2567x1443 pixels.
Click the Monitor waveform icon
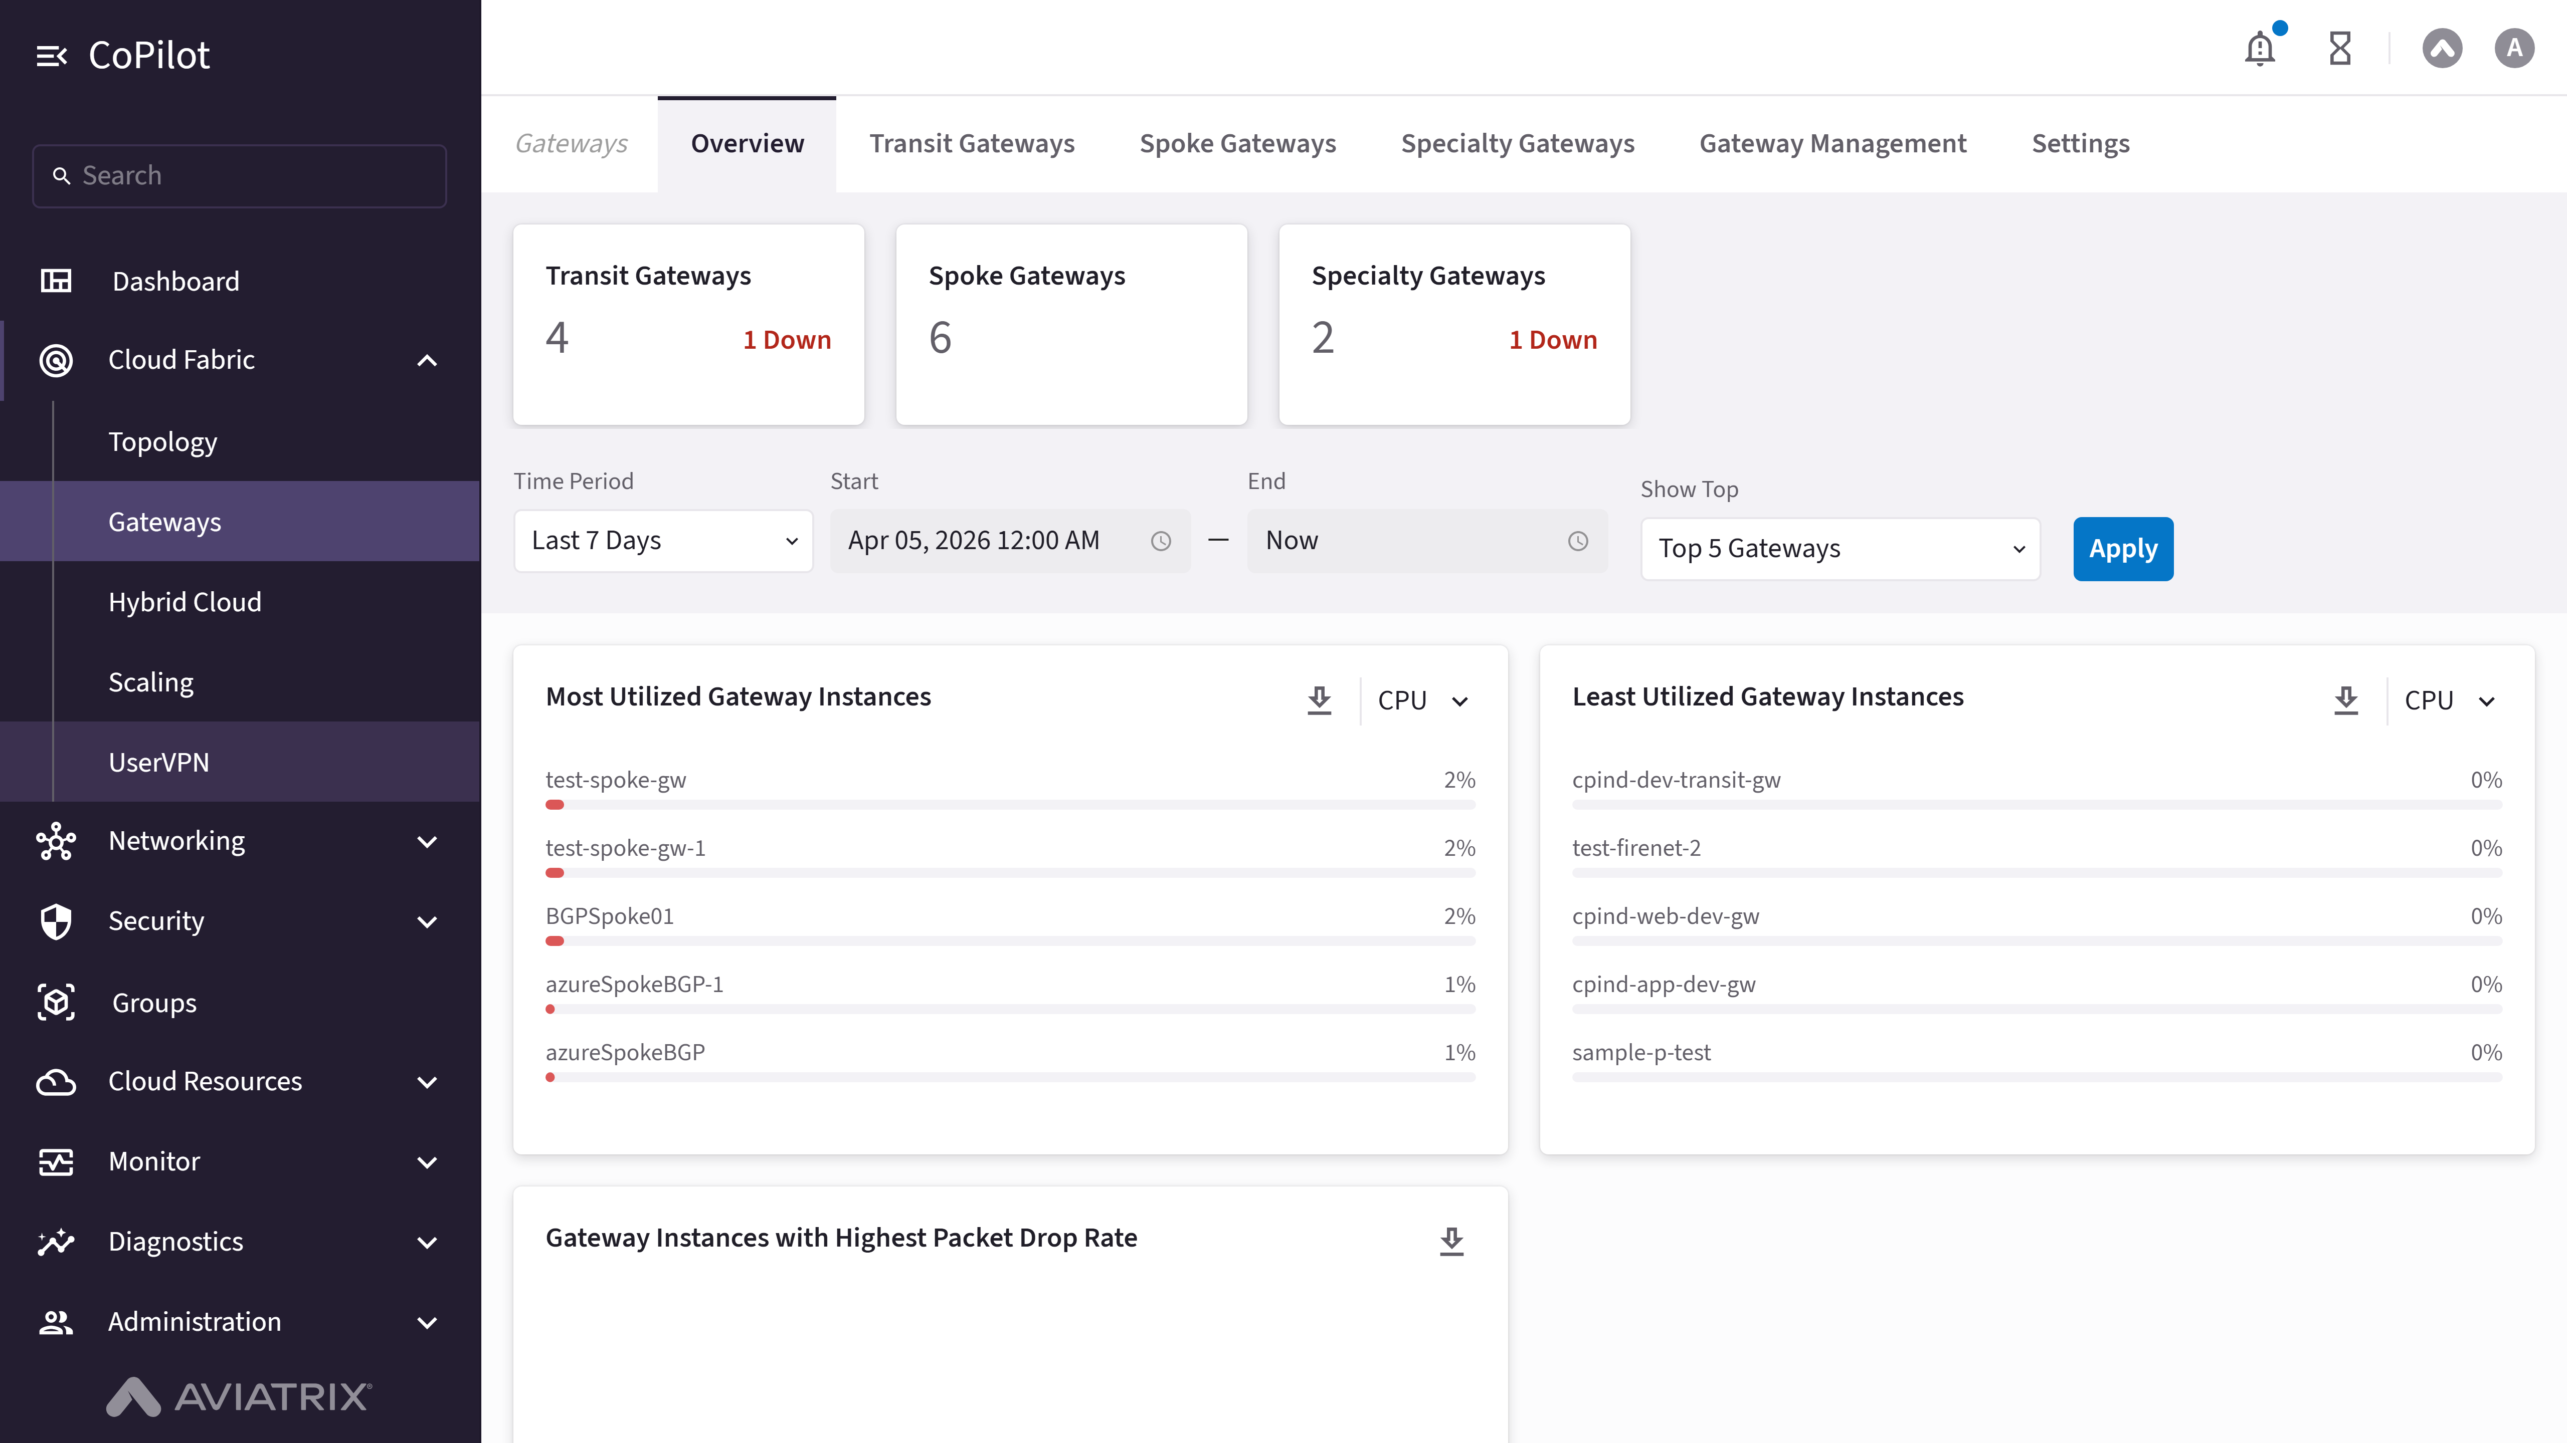tap(56, 1162)
